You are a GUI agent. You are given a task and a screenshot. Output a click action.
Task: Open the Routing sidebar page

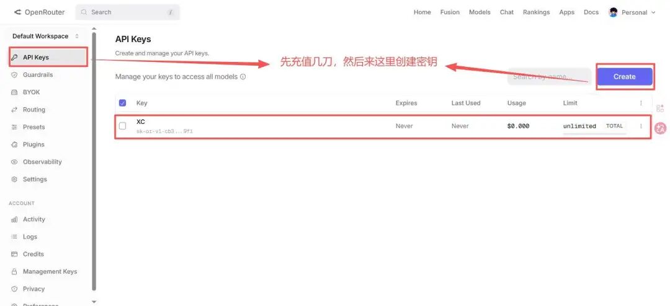33,110
